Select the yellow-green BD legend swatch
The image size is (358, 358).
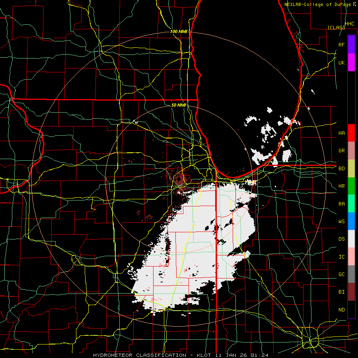coord(351,169)
